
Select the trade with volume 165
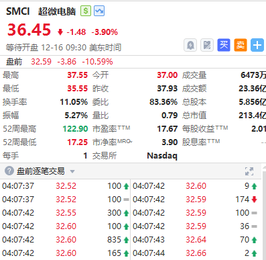pos(66,253)
